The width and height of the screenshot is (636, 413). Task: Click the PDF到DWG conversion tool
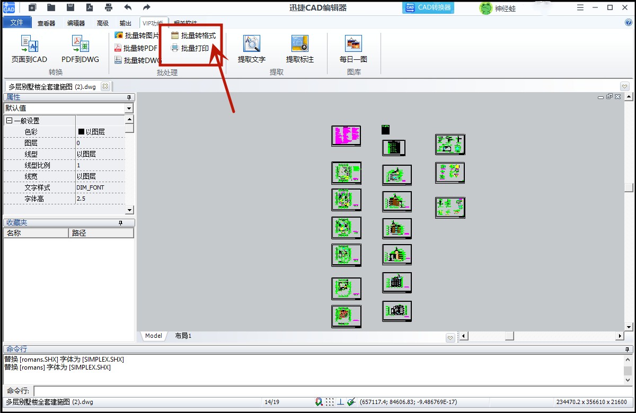(80, 49)
